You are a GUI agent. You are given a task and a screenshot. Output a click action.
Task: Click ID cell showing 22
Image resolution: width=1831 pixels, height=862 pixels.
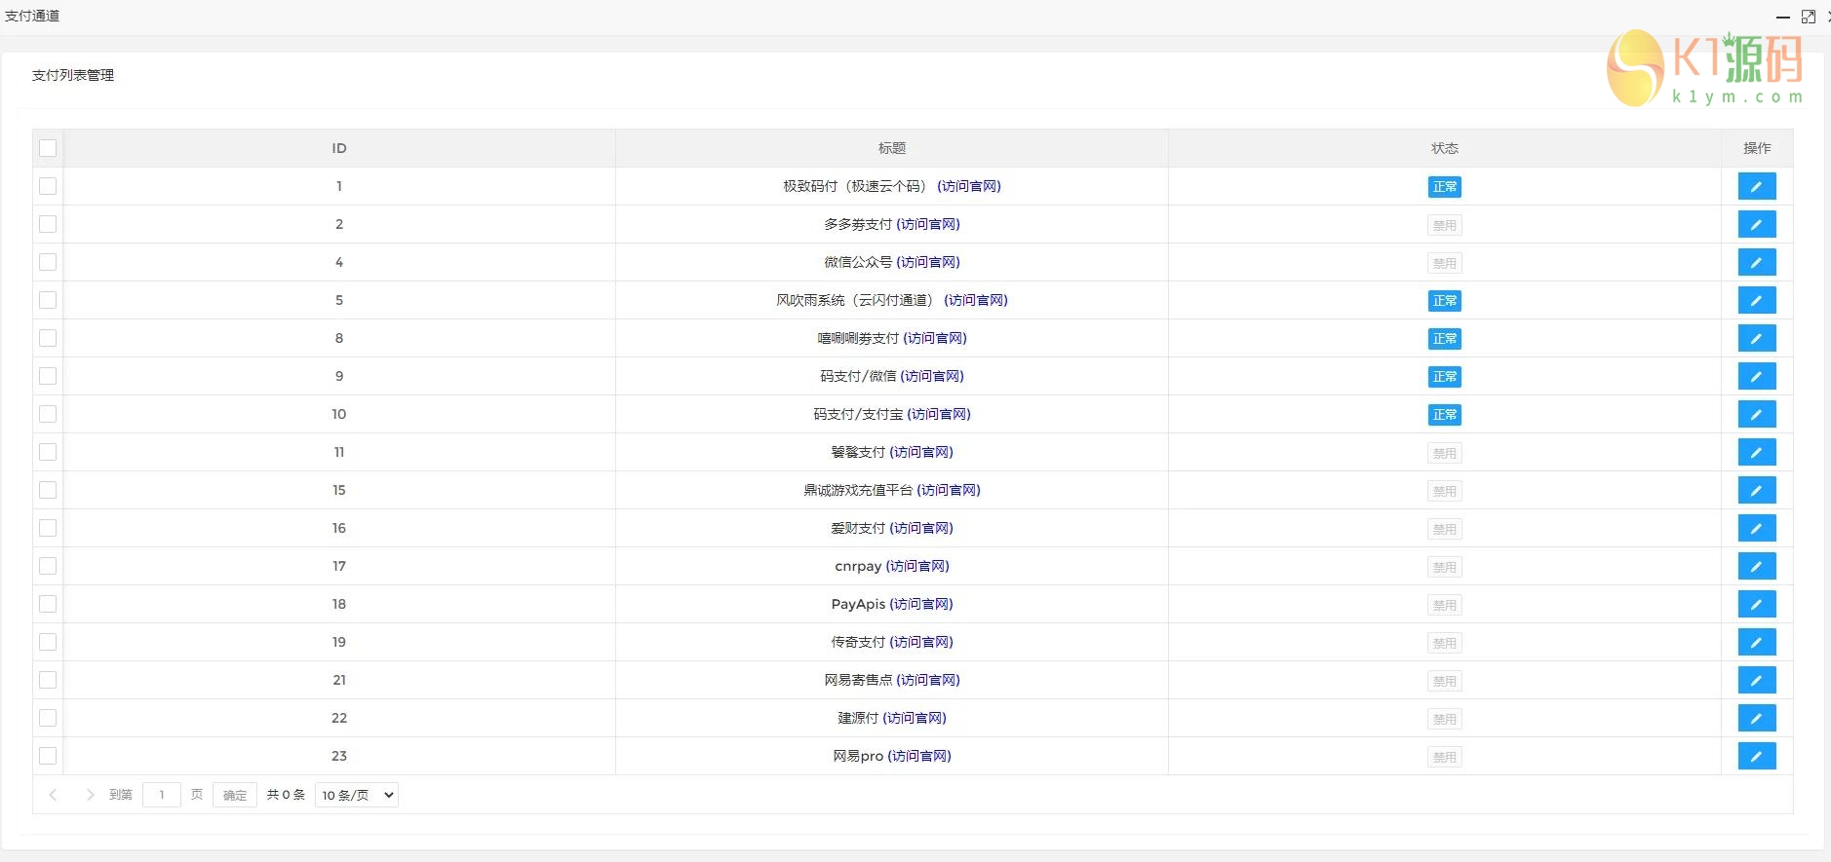tap(339, 718)
